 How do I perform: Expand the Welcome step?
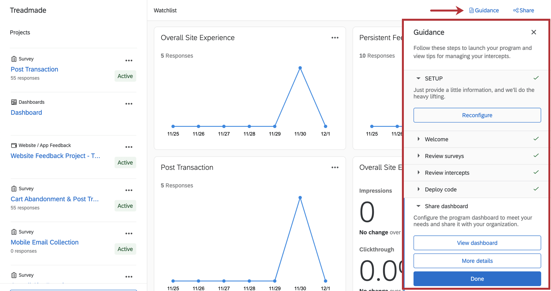pyautogui.click(x=418, y=139)
